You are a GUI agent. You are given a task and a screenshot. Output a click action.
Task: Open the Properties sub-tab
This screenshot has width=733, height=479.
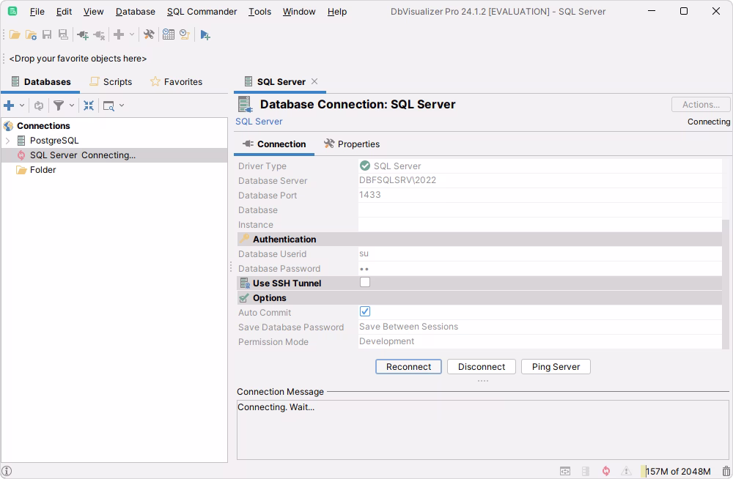point(352,144)
